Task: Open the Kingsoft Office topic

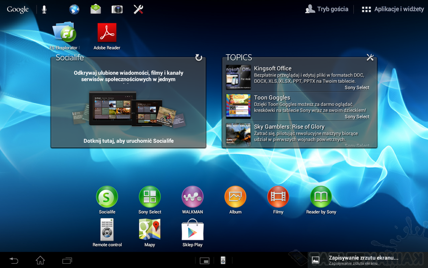Action: point(300,77)
